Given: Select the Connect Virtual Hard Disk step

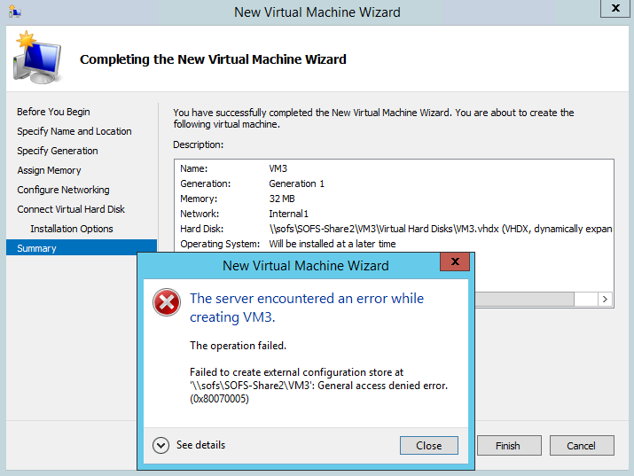Looking at the screenshot, I should (x=71, y=209).
